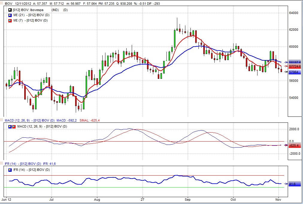This screenshot has height=204, width=303.
Task: Click the red -625.4 MACD value tag
Action: pos(295,145)
